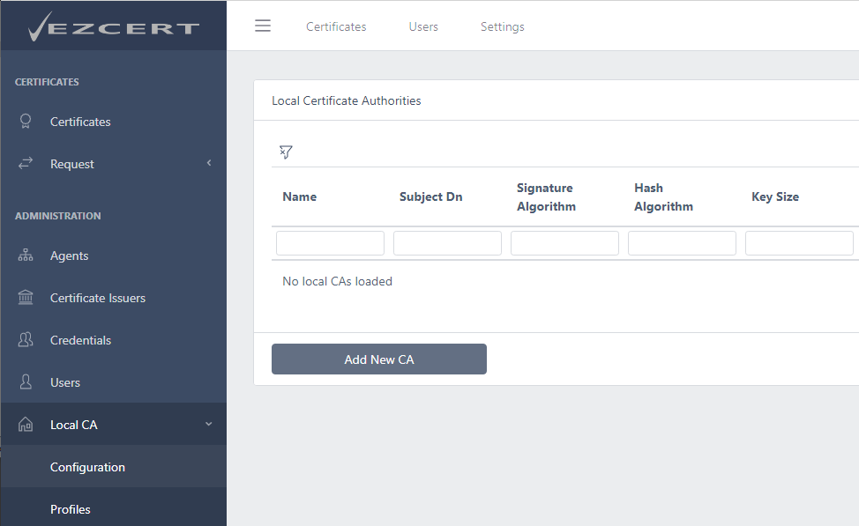Click the Certificate Issuers bank icon
859x526 pixels.
tap(26, 297)
